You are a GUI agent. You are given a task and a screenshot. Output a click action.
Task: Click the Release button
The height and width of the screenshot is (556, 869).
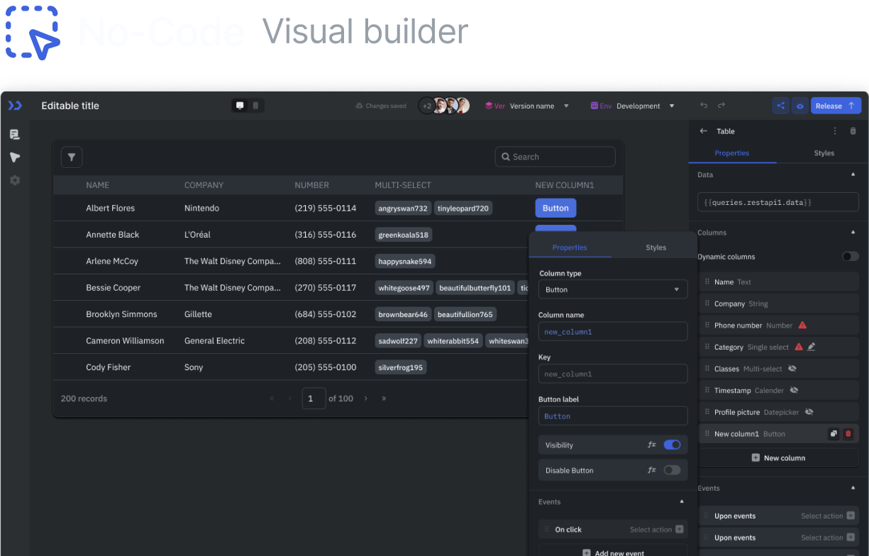(x=836, y=106)
